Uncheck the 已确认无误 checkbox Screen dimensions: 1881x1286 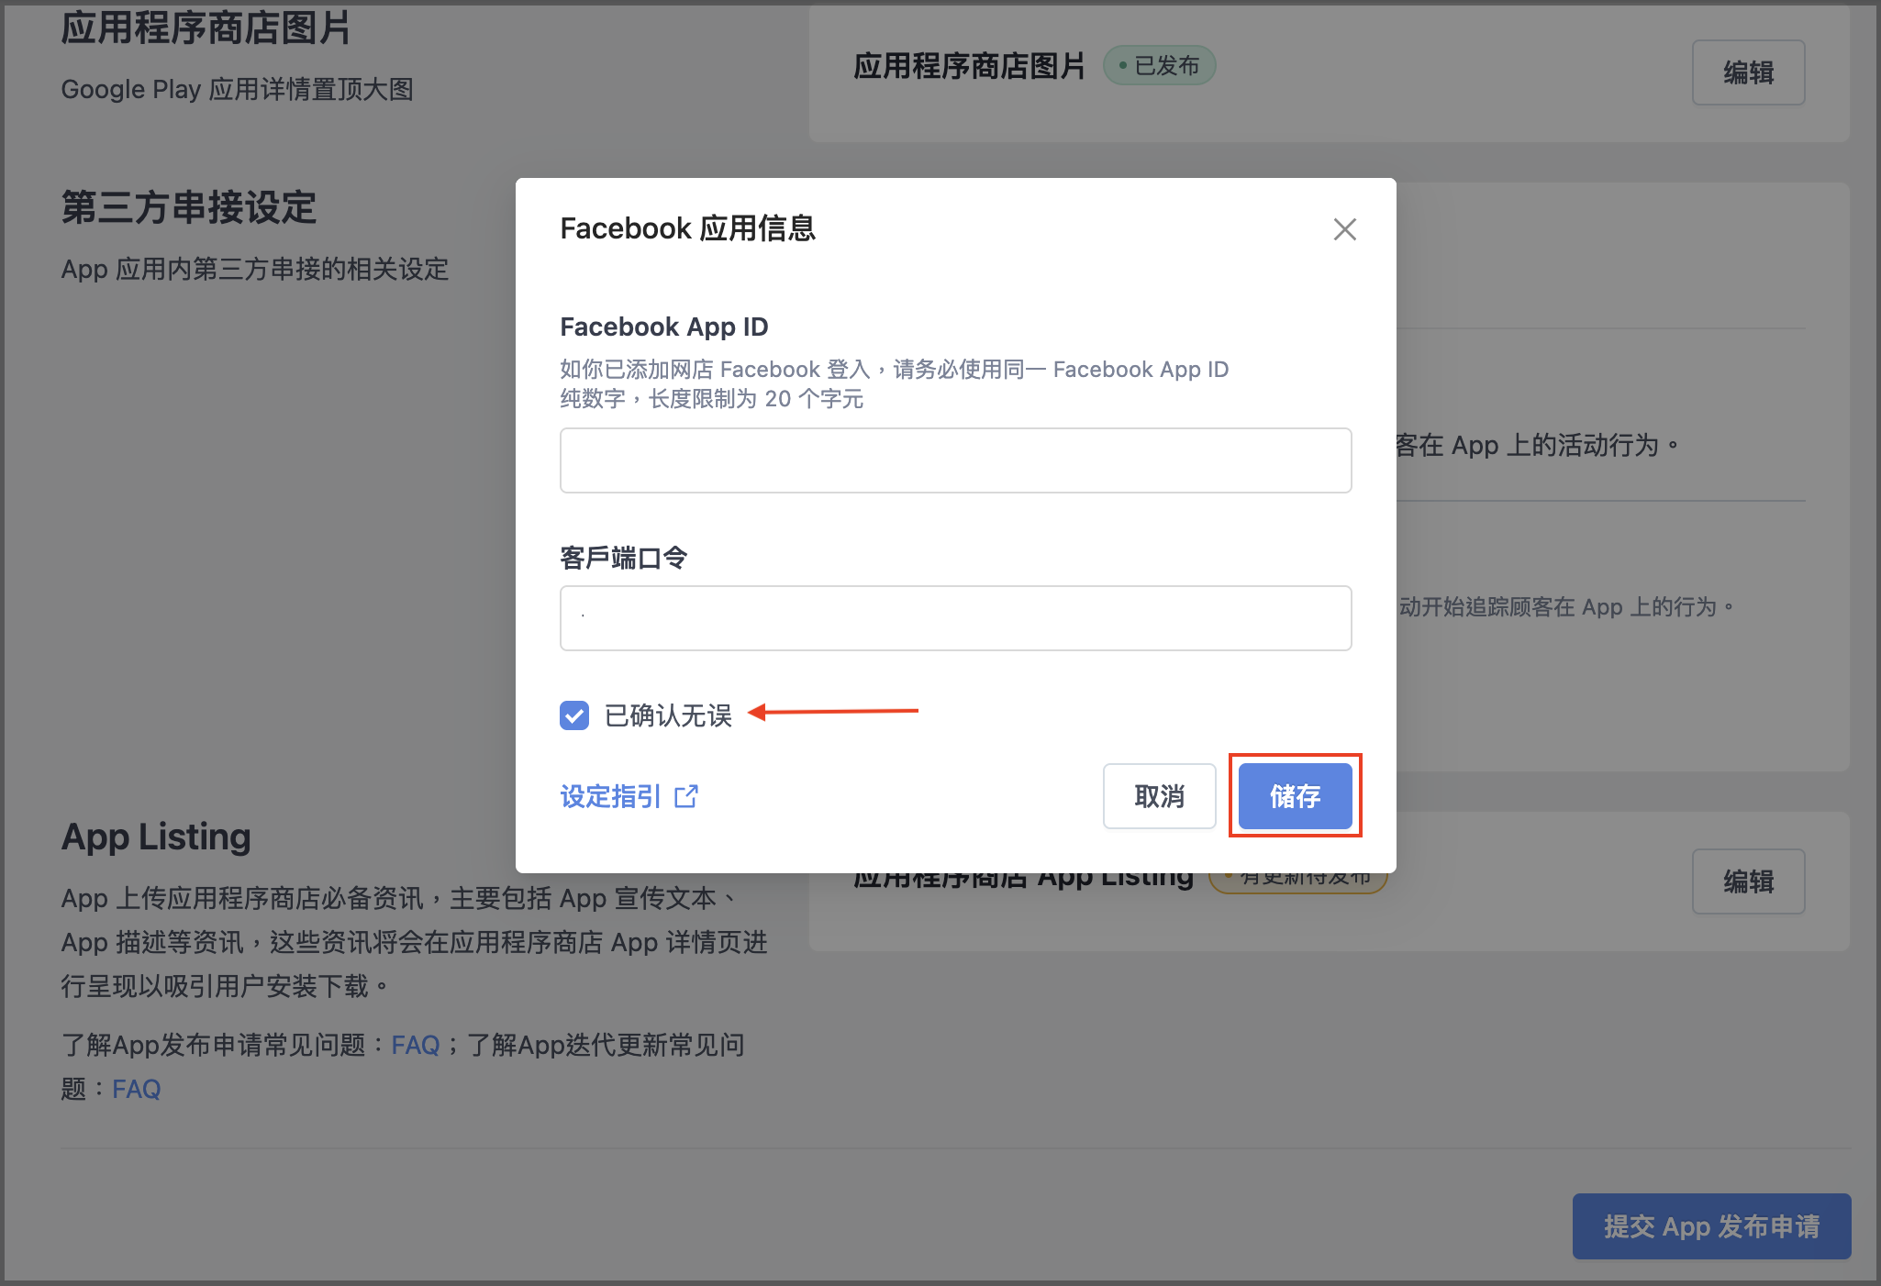[574, 715]
